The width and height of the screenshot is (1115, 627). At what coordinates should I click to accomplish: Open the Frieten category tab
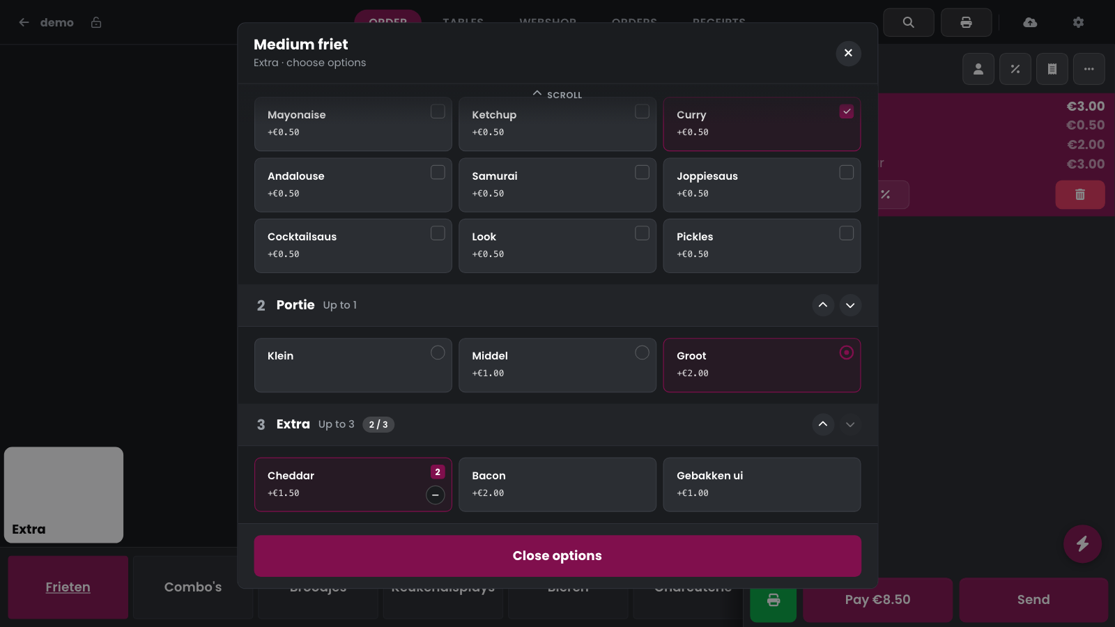coord(68,587)
